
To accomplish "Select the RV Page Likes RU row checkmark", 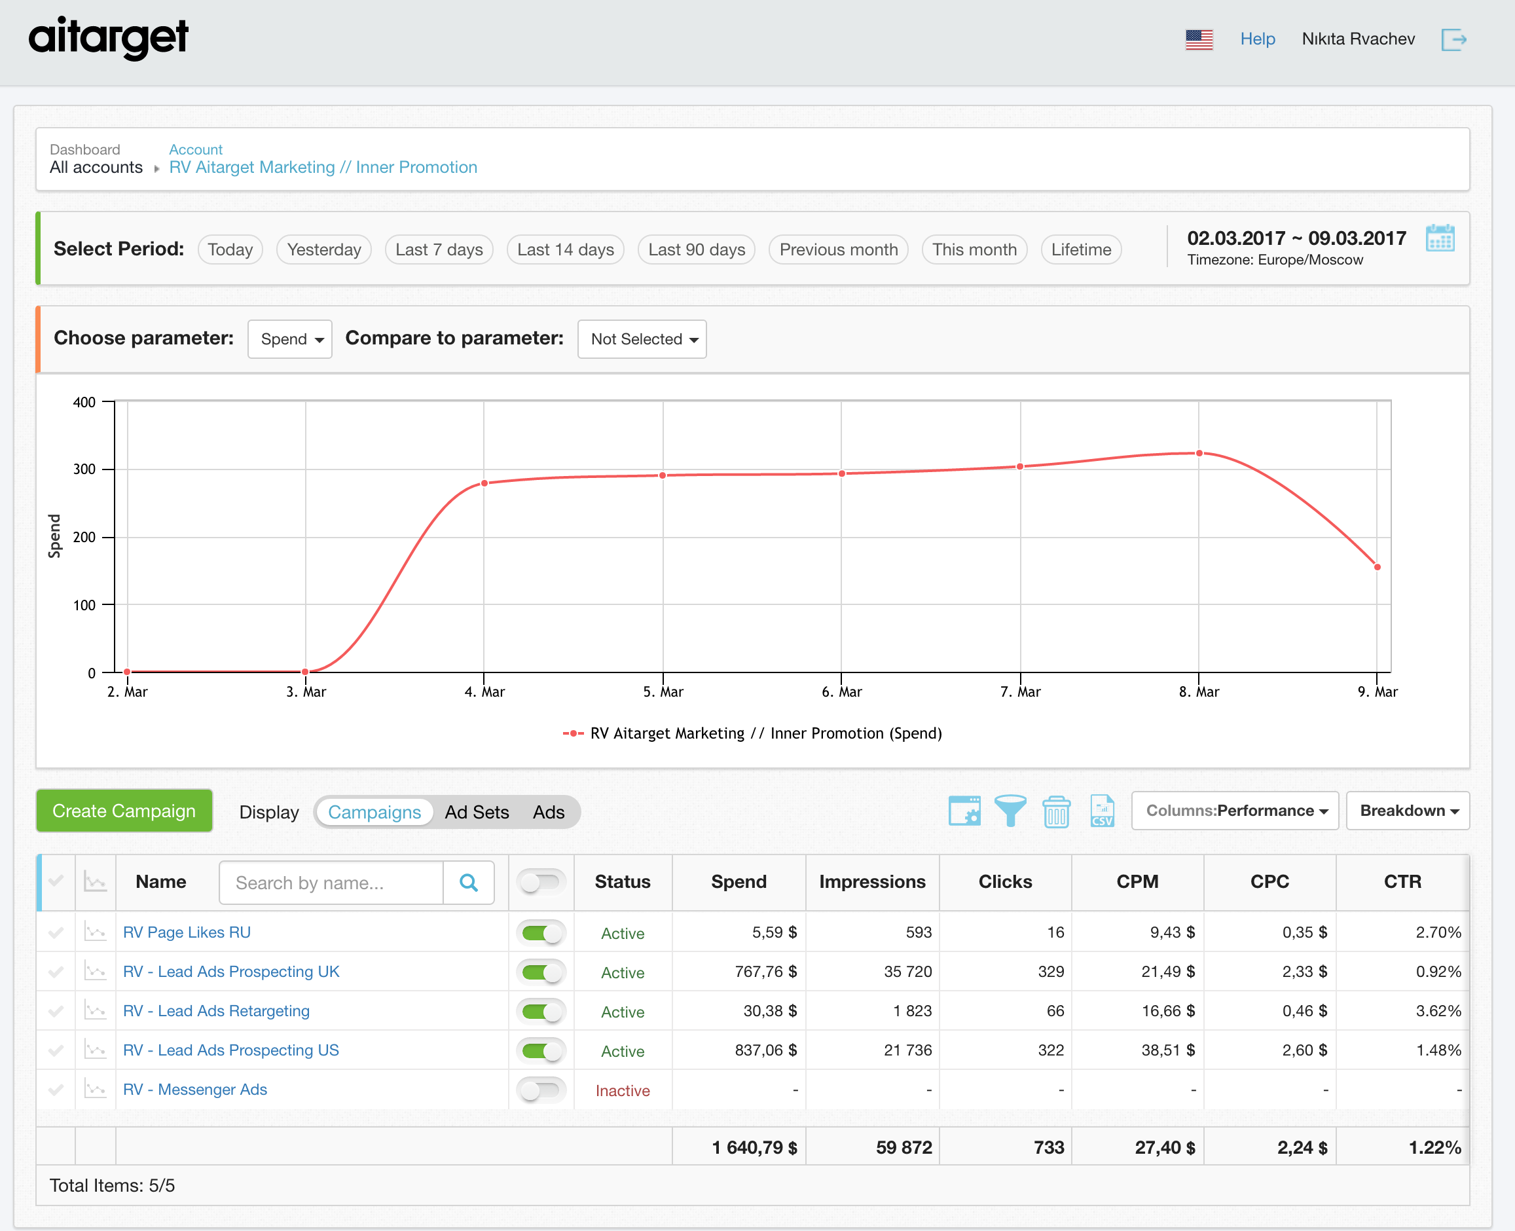I will [x=56, y=932].
